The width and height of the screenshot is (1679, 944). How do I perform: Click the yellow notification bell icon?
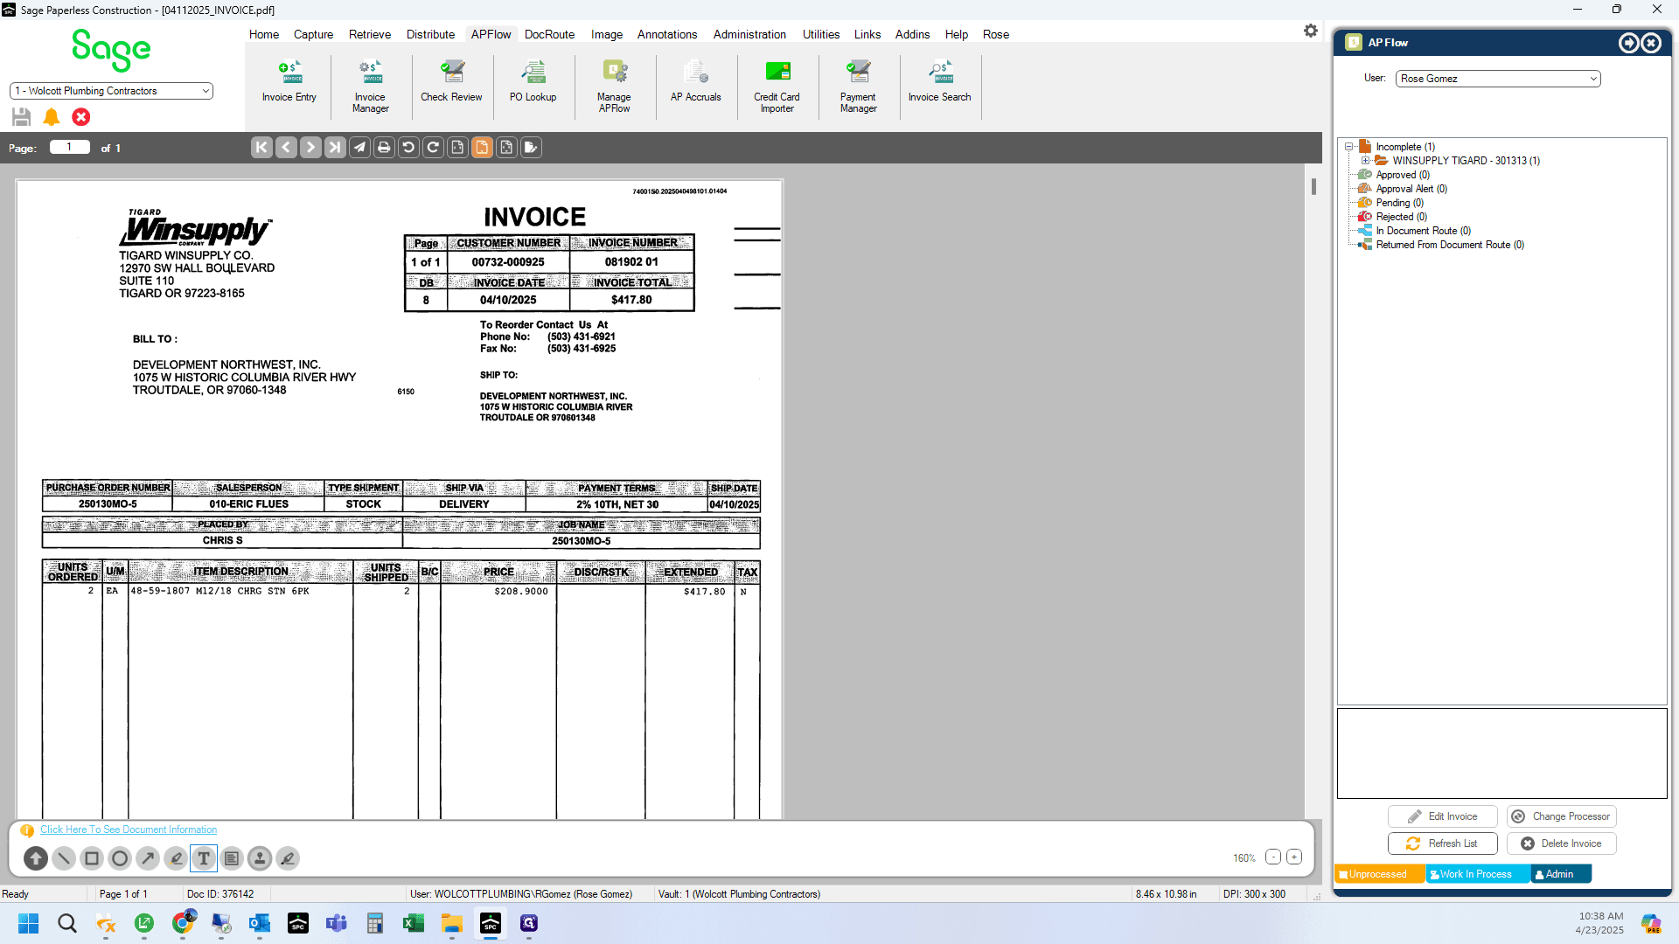click(52, 117)
